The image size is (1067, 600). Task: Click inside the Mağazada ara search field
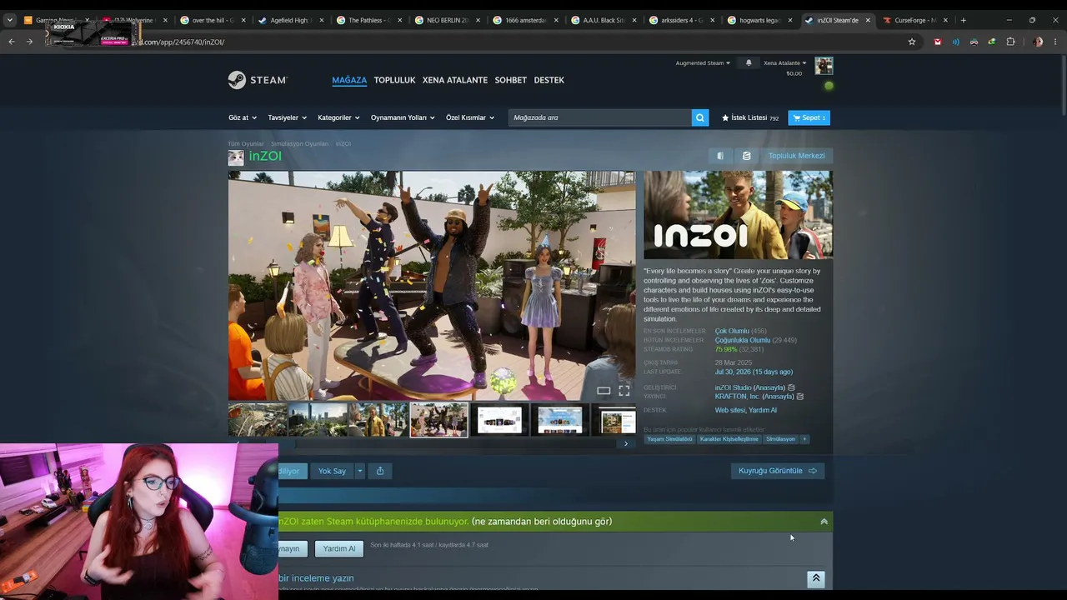tap(600, 117)
